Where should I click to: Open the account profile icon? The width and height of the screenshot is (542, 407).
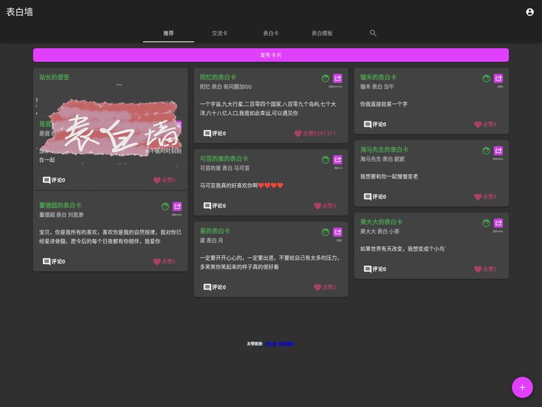point(529,12)
